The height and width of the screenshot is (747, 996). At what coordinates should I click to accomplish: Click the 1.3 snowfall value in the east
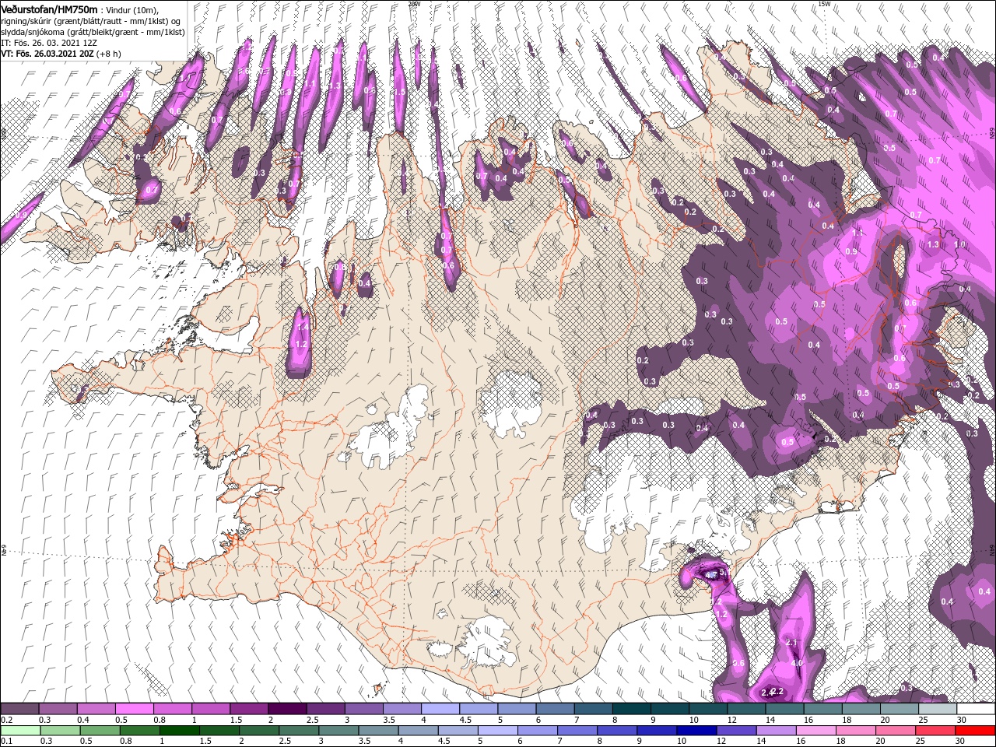point(934,244)
